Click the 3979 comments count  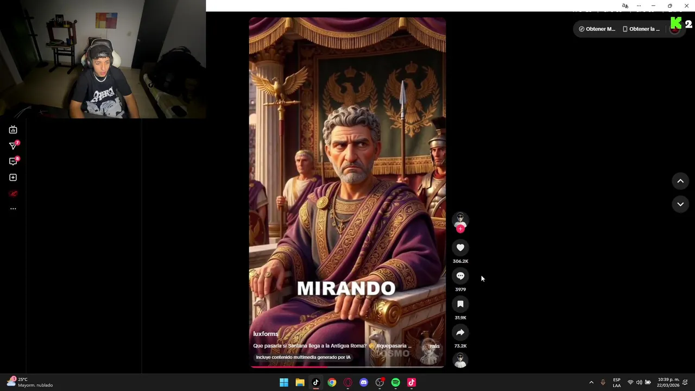(x=460, y=289)
